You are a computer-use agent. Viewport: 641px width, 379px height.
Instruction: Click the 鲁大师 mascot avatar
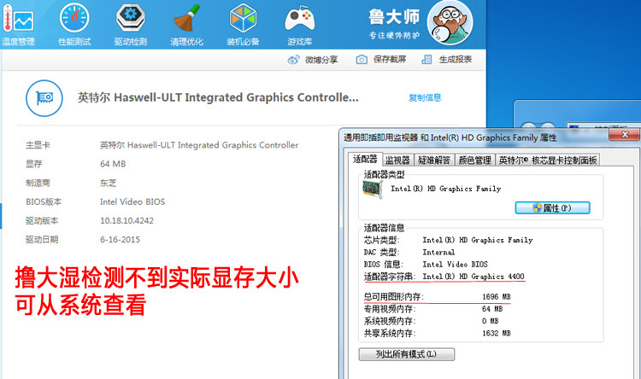coord(450,22)
